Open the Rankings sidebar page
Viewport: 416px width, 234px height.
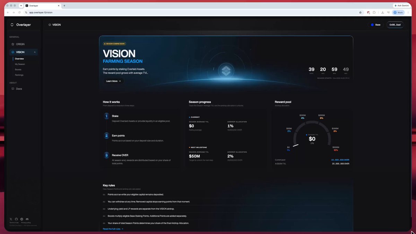(x=19, y=75)
